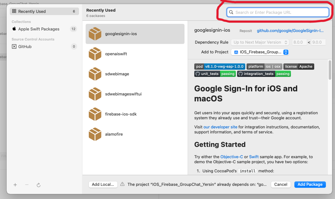
Task: Click the Add Local... button
Action: pyautogui.click(x=103, y=185)
